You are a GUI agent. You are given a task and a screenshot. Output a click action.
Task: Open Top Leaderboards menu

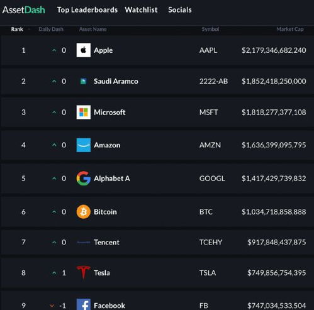pyautogui.click(x=87, y=10)
